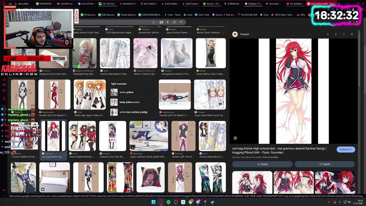Viewport: 366px width, 206px height.
Task: Open Spotify from taskbar
Action: click(168, 202)
